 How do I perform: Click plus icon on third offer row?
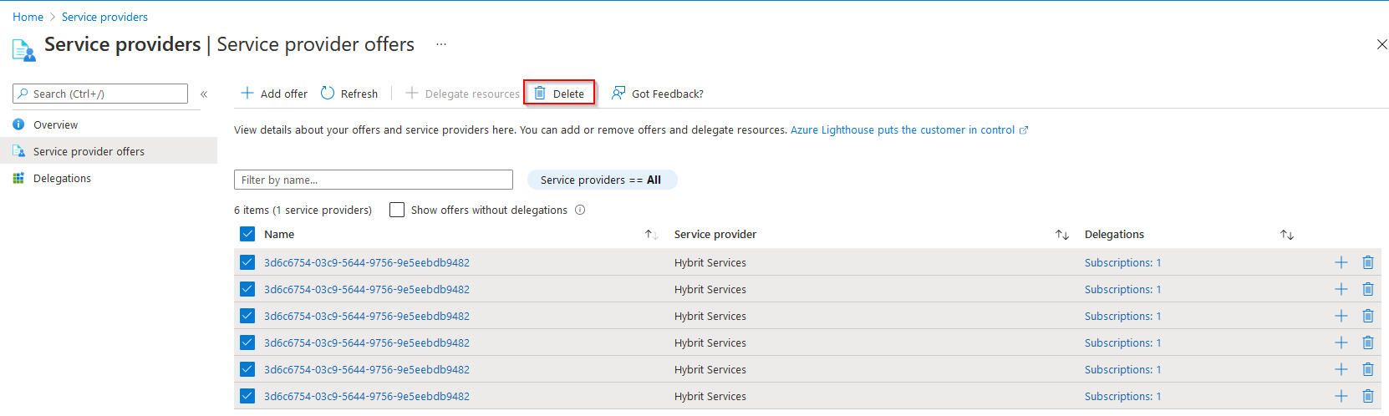[x=1341, y=316]
